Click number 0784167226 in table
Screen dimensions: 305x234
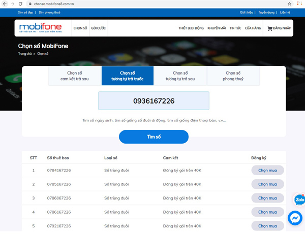[59, 171]
